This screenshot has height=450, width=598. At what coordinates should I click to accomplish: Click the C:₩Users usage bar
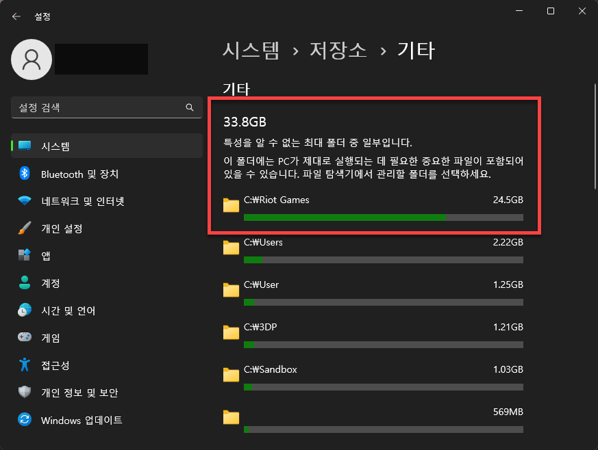(384, 260)
